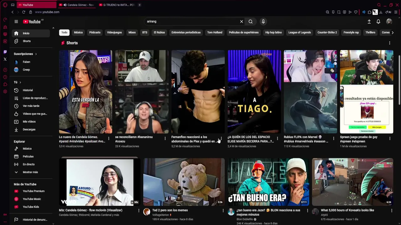Mute the Candela Gómez audio tab
The width and height of the screenshot is (401, 225).
65,5
